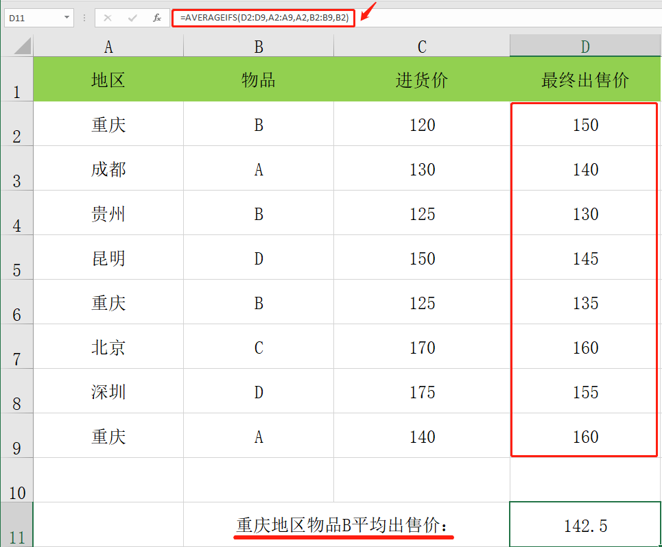Select cell A4 containing 贵州
This screenshot has height=547, width=662.
pos(108,213)
